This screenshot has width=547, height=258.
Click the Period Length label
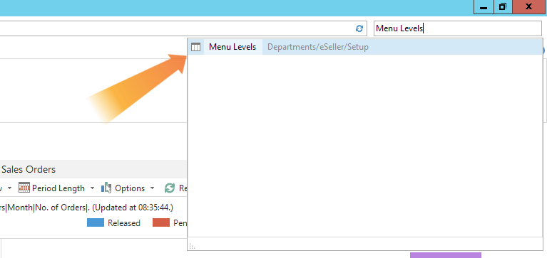(x=58, y=188)
